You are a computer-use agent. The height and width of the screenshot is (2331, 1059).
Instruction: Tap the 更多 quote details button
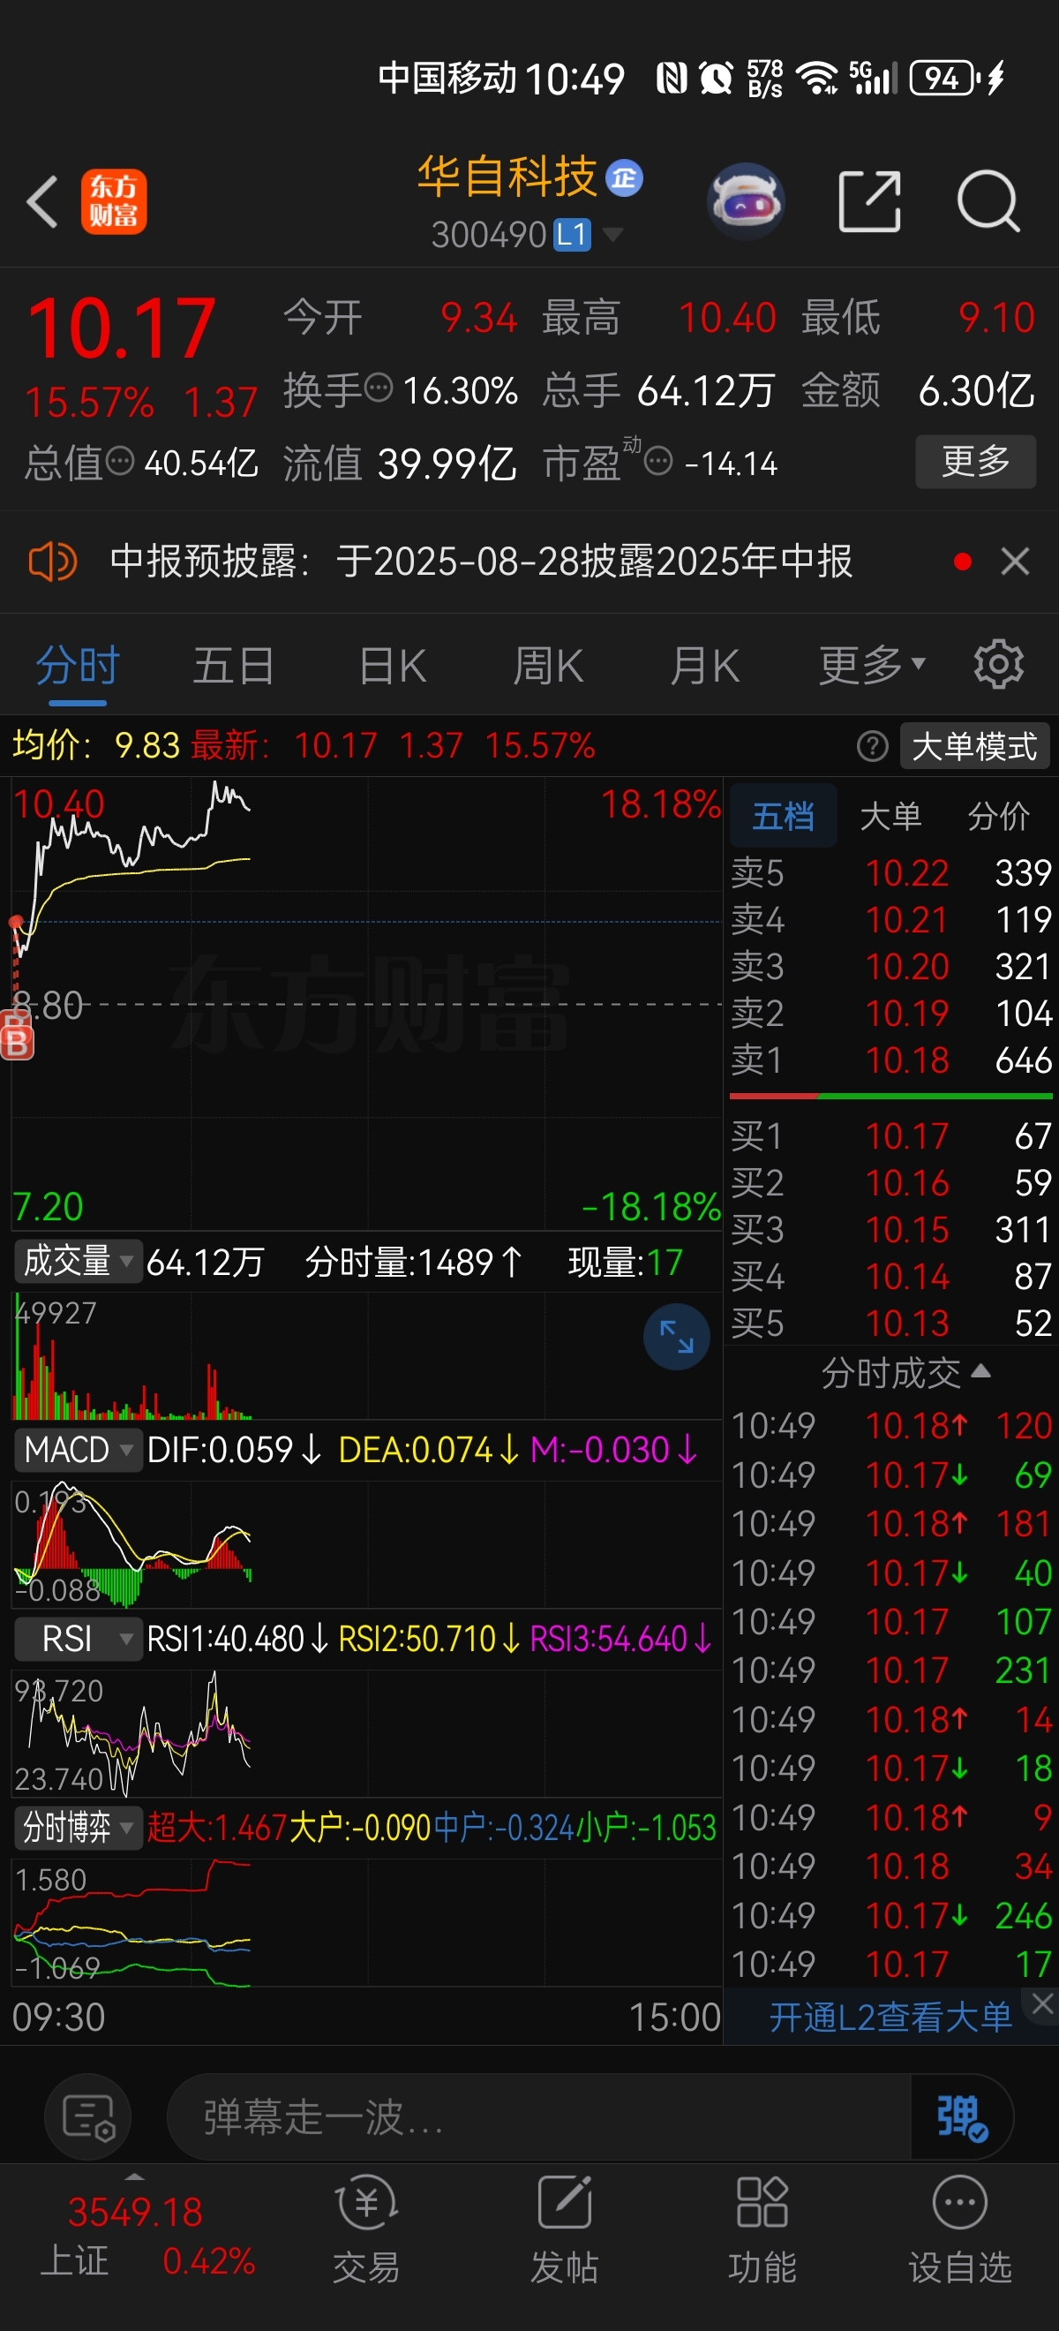click(x=976, y=462)
